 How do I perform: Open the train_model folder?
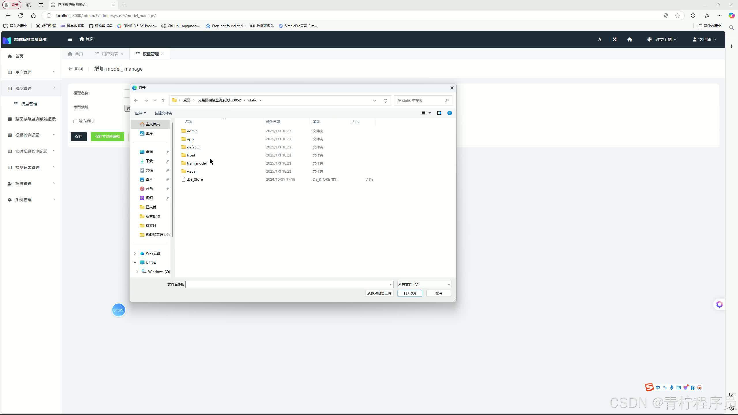pyautogui.click(x=197, y=163)
